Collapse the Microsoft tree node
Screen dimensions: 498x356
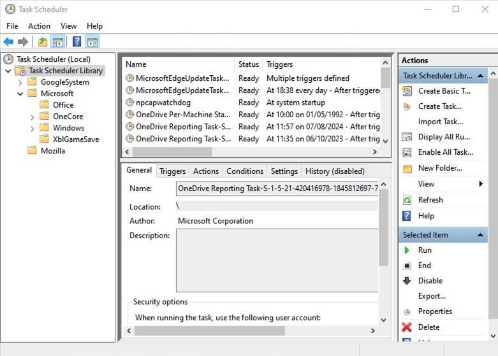click(20, 94)
